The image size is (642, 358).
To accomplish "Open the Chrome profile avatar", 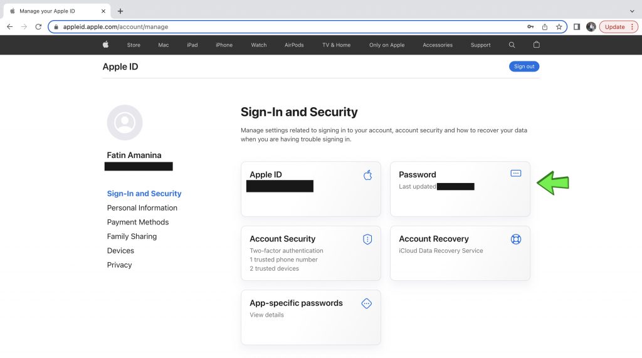I will point(591,26).
